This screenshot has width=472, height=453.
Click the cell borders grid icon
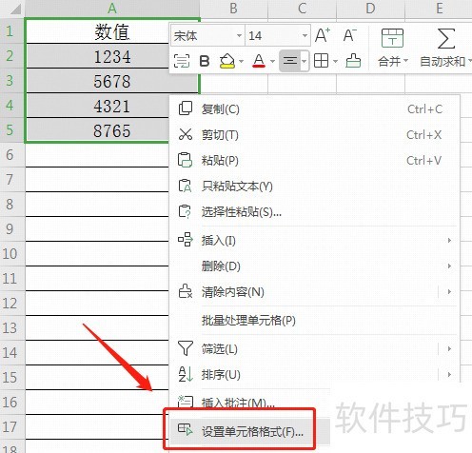click(x=321, y=61)
